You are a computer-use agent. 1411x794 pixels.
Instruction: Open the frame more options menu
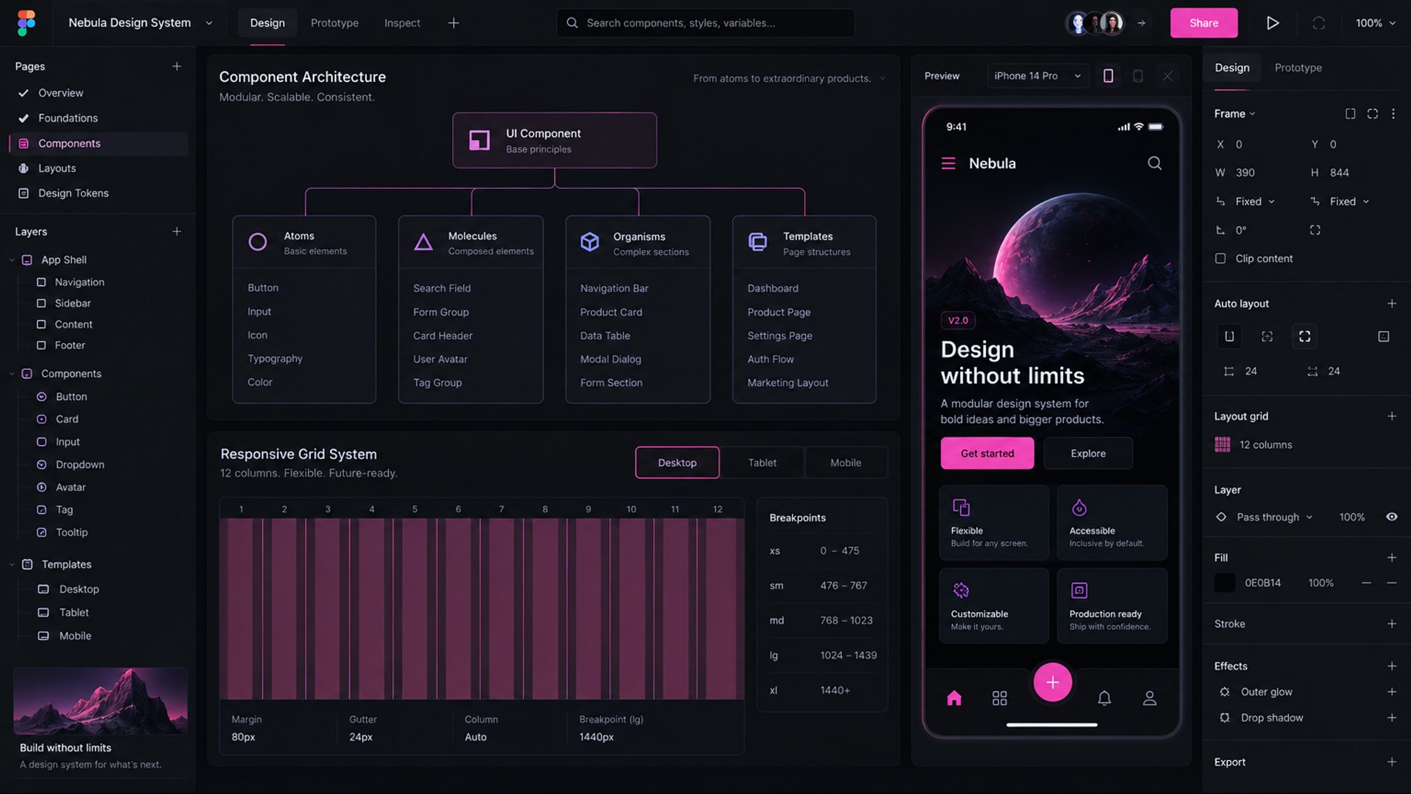click(x=1393, y=114)
